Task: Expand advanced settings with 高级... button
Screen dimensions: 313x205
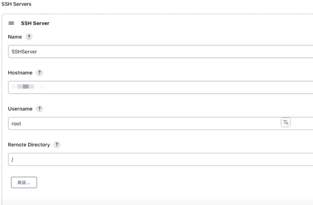Action: tap(24, 183)
